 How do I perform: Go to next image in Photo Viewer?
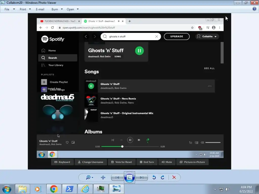(142, 177)
